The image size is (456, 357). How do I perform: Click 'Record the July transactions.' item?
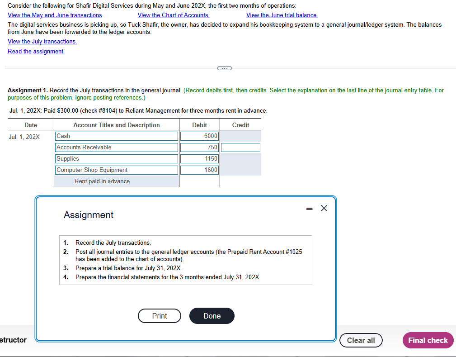coord(113,243)
